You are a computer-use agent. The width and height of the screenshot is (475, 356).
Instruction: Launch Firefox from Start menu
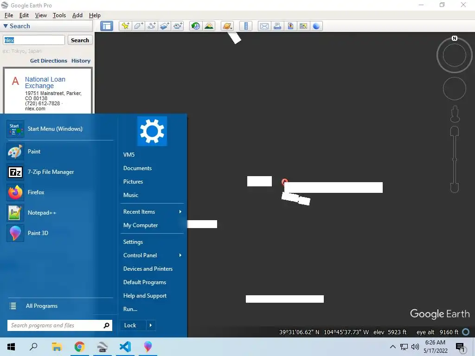[x=60, y=192]
